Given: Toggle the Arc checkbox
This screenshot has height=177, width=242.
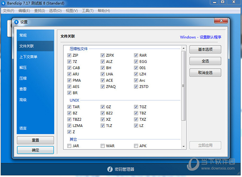Looking at the screenshot, I should pyautogui.click(x=136, y=80).
